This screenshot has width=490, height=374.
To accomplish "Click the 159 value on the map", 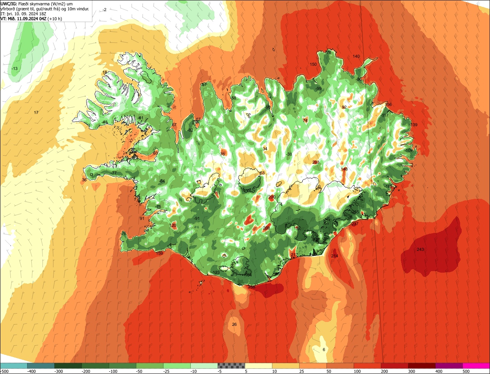I will (x=160, y=253).
